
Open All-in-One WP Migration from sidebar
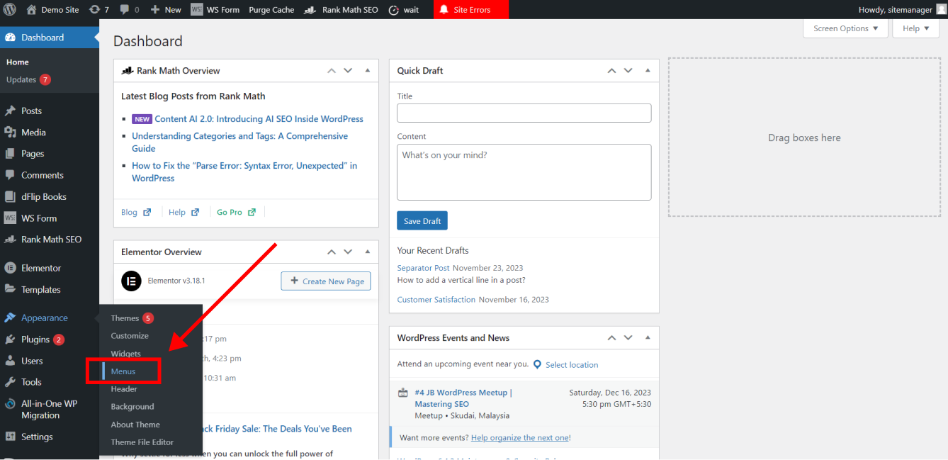(x=49, y=410)
